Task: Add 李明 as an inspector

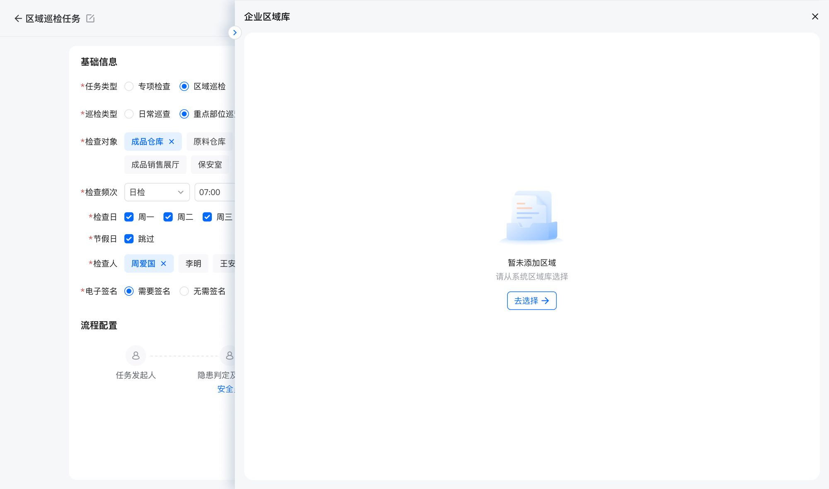Action: click(x=193, y=264)
